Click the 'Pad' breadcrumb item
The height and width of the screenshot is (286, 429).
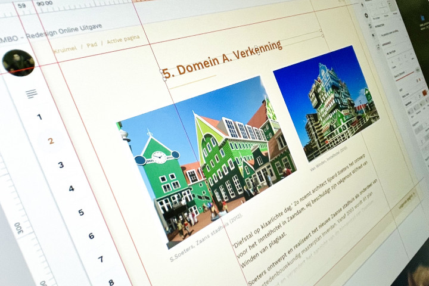point(92,45)
